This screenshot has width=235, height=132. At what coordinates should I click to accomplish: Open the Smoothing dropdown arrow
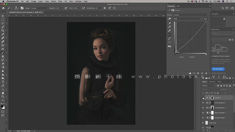(101, 8)
